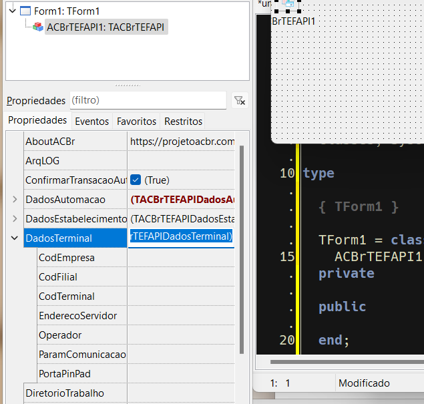Select the EnderecoServidor sub-property
This screenshot has height=404, width=424.
(x=82, y=316)
